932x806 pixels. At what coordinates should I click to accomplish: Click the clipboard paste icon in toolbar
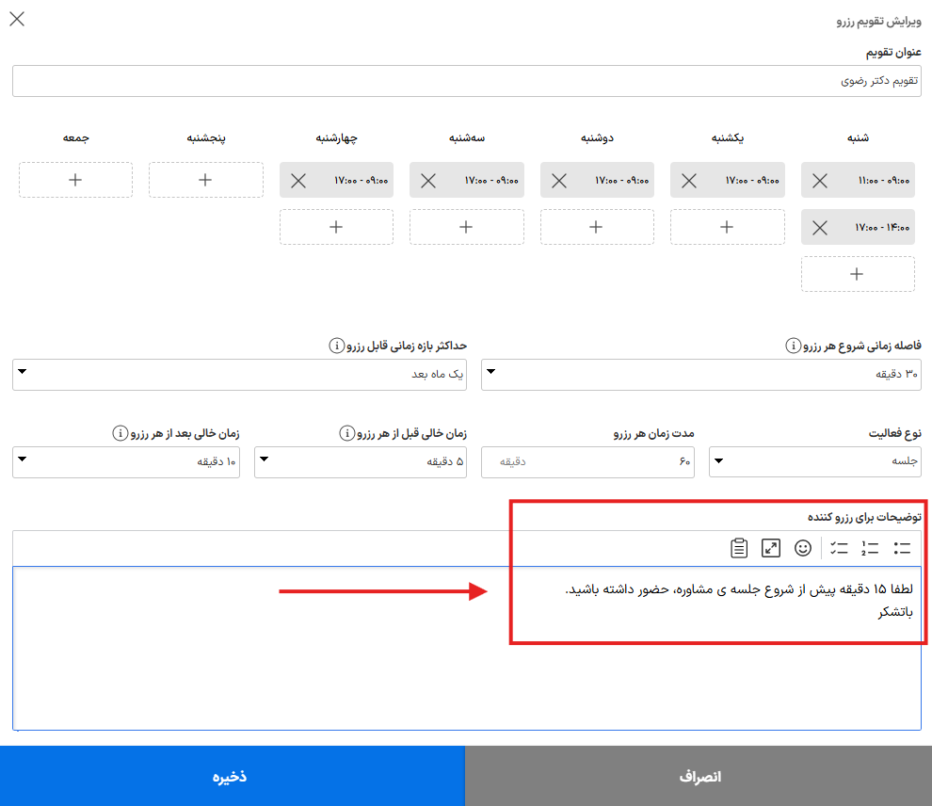pos(739,548)
